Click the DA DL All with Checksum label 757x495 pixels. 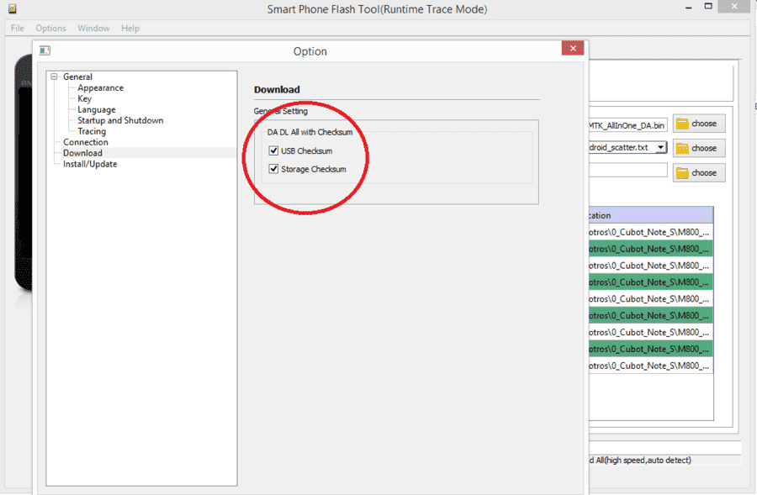(310, 132)
